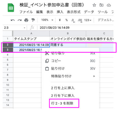Viewport: 122px width, 115px height.
Task: Open the 123 number format dropdown
Action: tap(88, 20)
